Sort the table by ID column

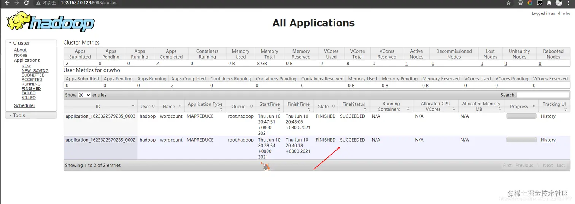point(100,107)
